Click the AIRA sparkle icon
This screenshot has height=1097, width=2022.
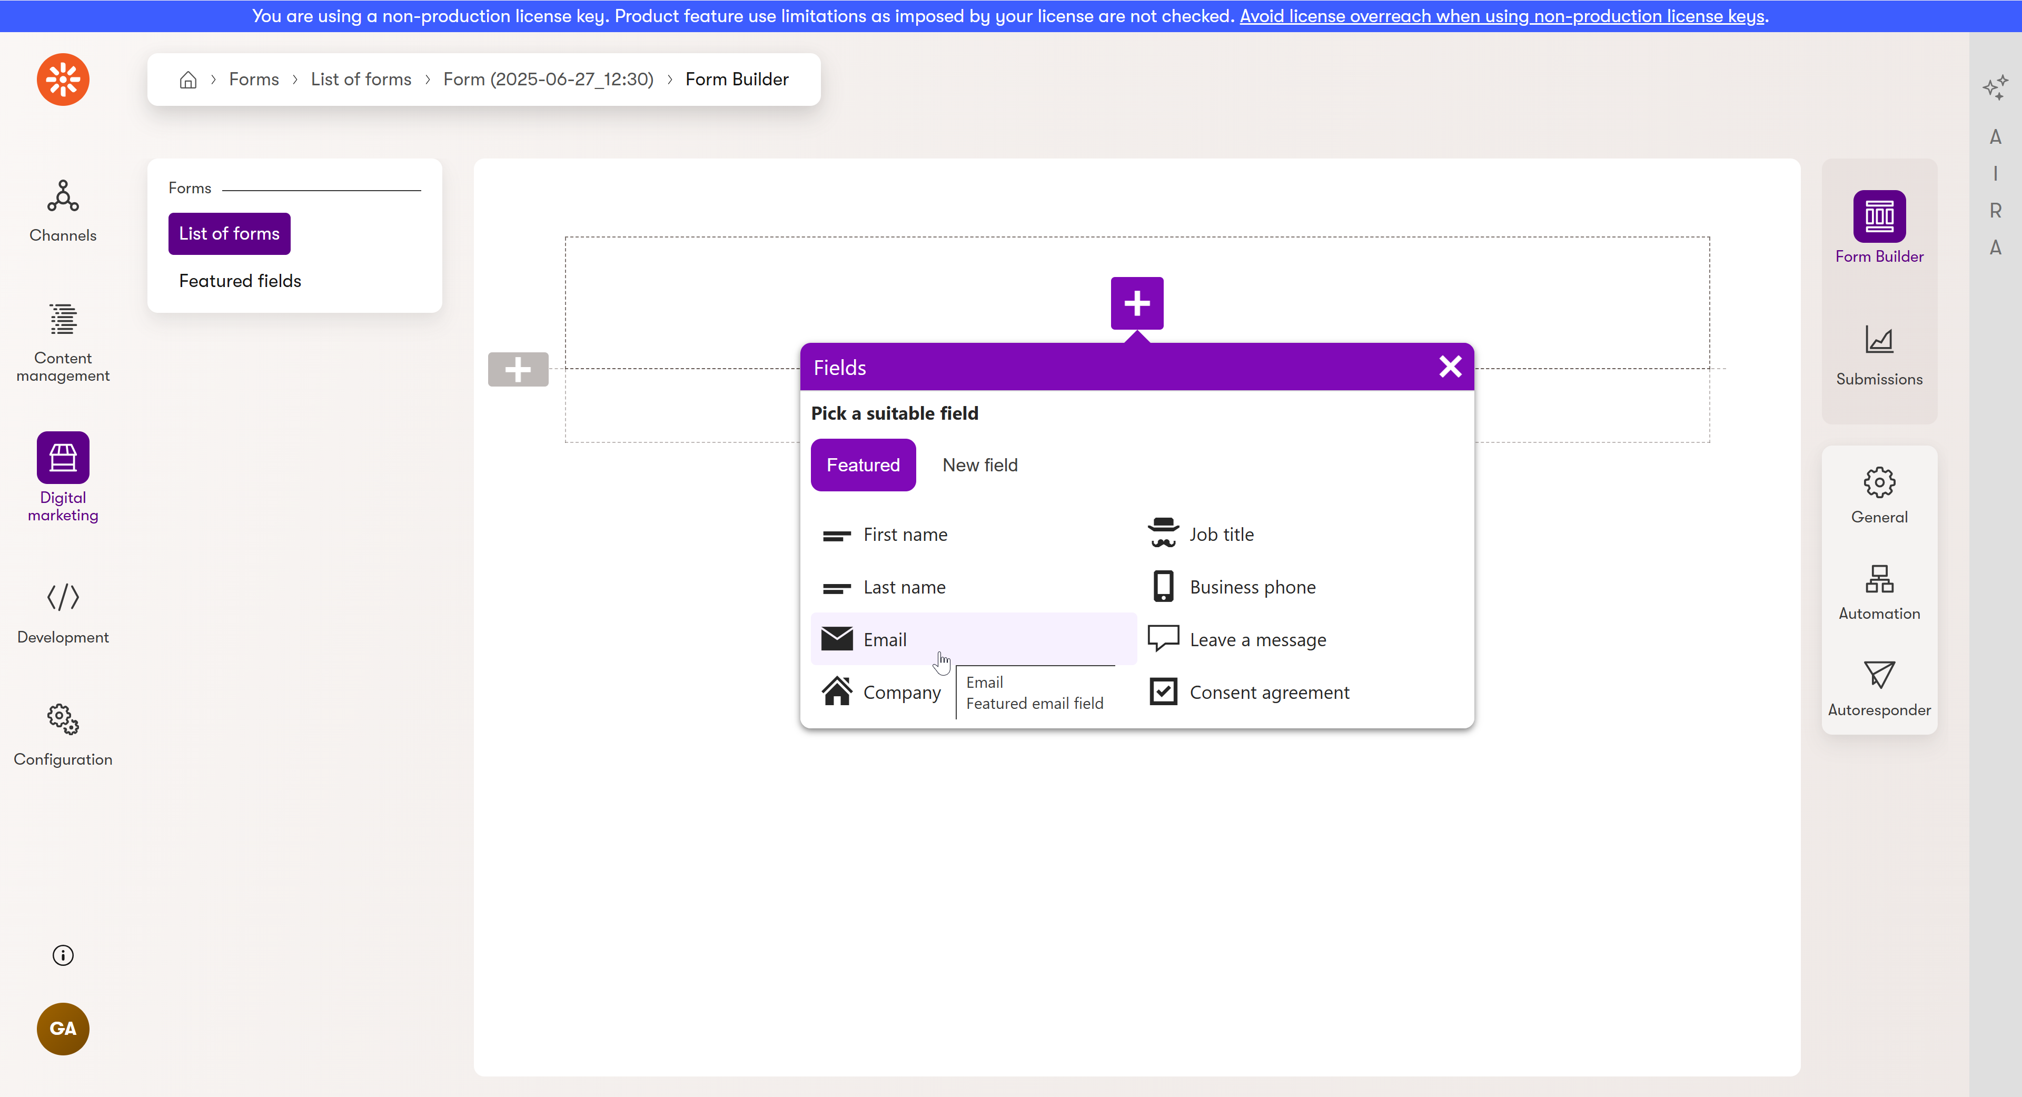pyautogui.click(x=1995, y=86)
